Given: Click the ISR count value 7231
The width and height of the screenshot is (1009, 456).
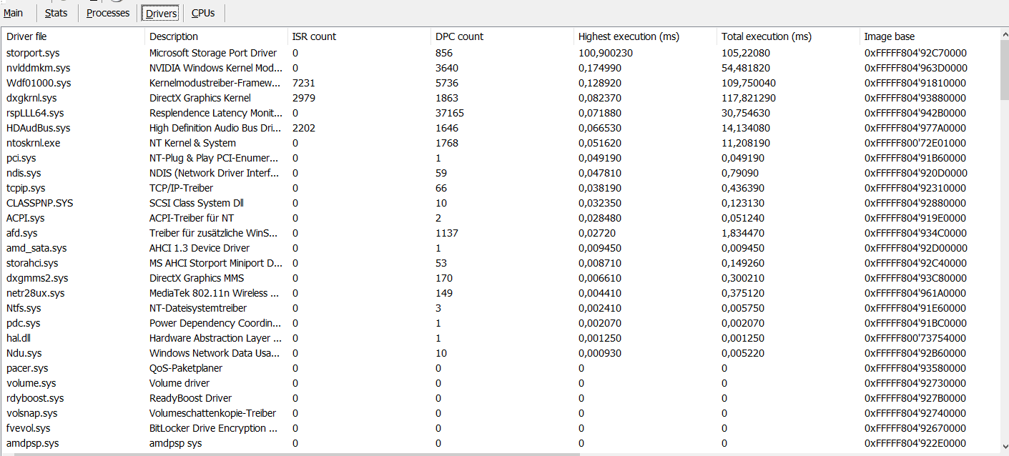Looking at the screenshot, I should click(304, 83).
